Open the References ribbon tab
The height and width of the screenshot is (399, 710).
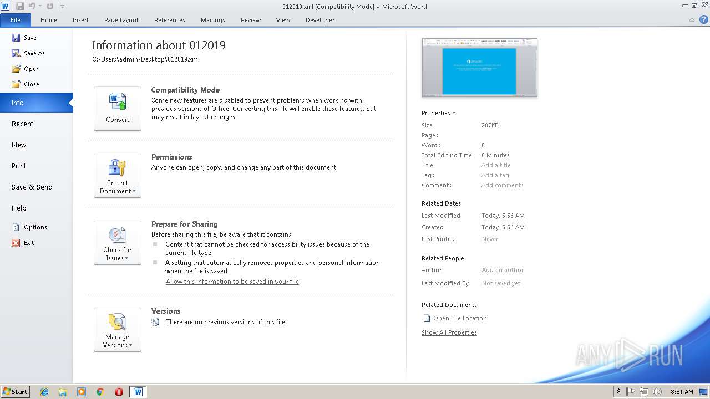[170, 20]
